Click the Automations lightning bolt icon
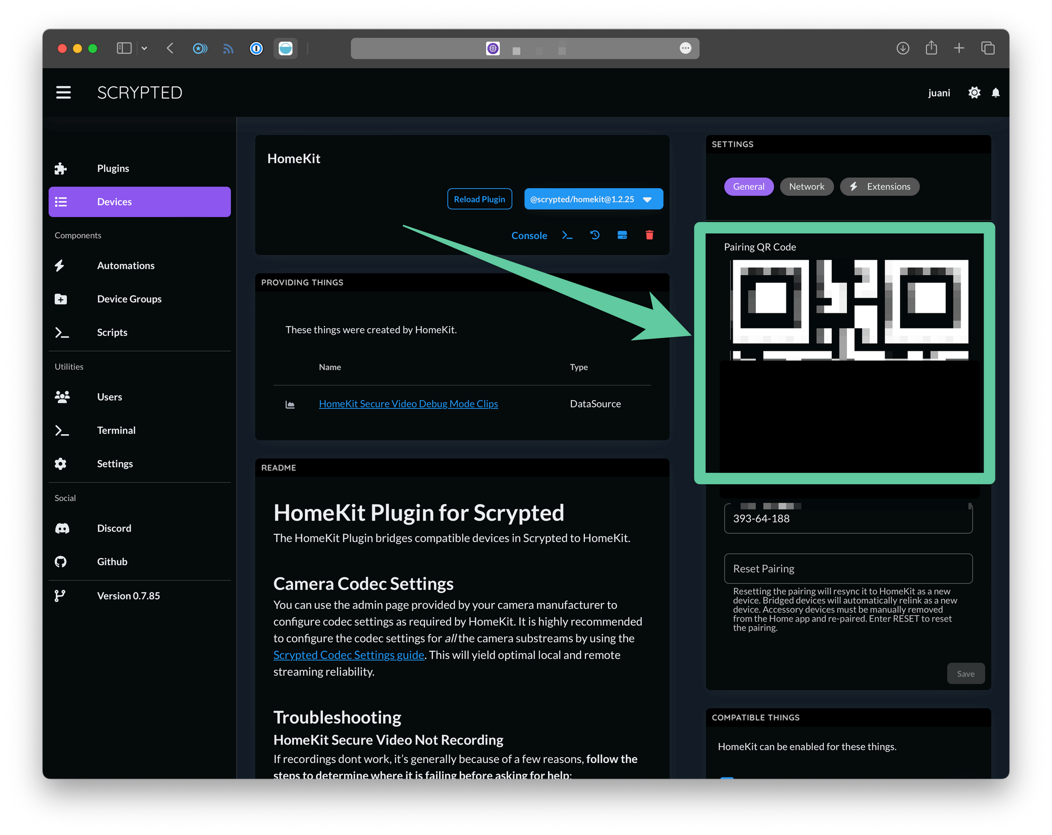 tap(60, 266)
